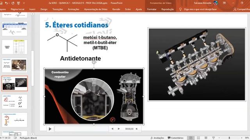Open the Formatar video tools tab
The height and width of the screenshot is (140, 250).
coord(152,9)
